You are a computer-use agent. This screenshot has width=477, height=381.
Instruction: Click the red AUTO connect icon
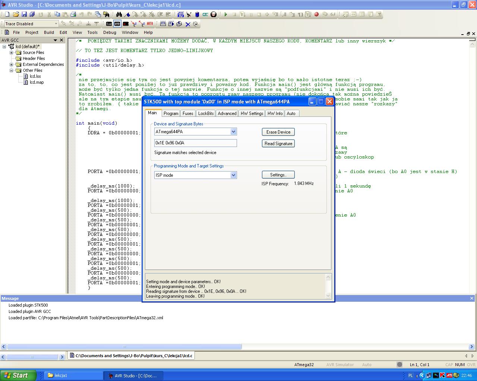click(150, 24)
